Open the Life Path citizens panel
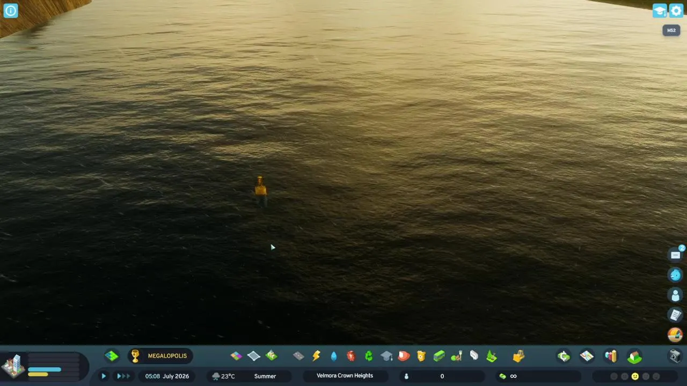The image size is (687, 386). tap(675, 295)
